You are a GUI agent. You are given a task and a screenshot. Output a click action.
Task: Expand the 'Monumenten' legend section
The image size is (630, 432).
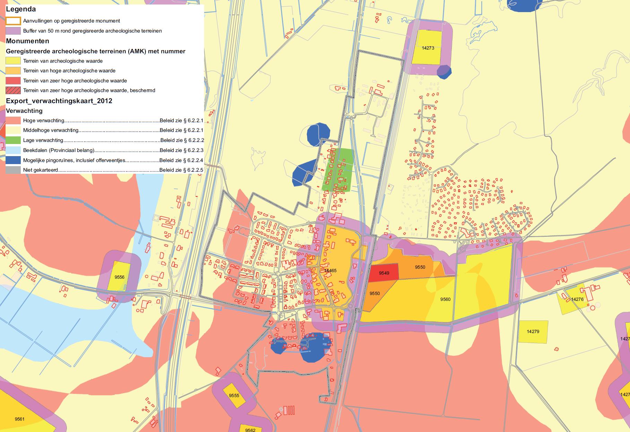coord(27,41)
